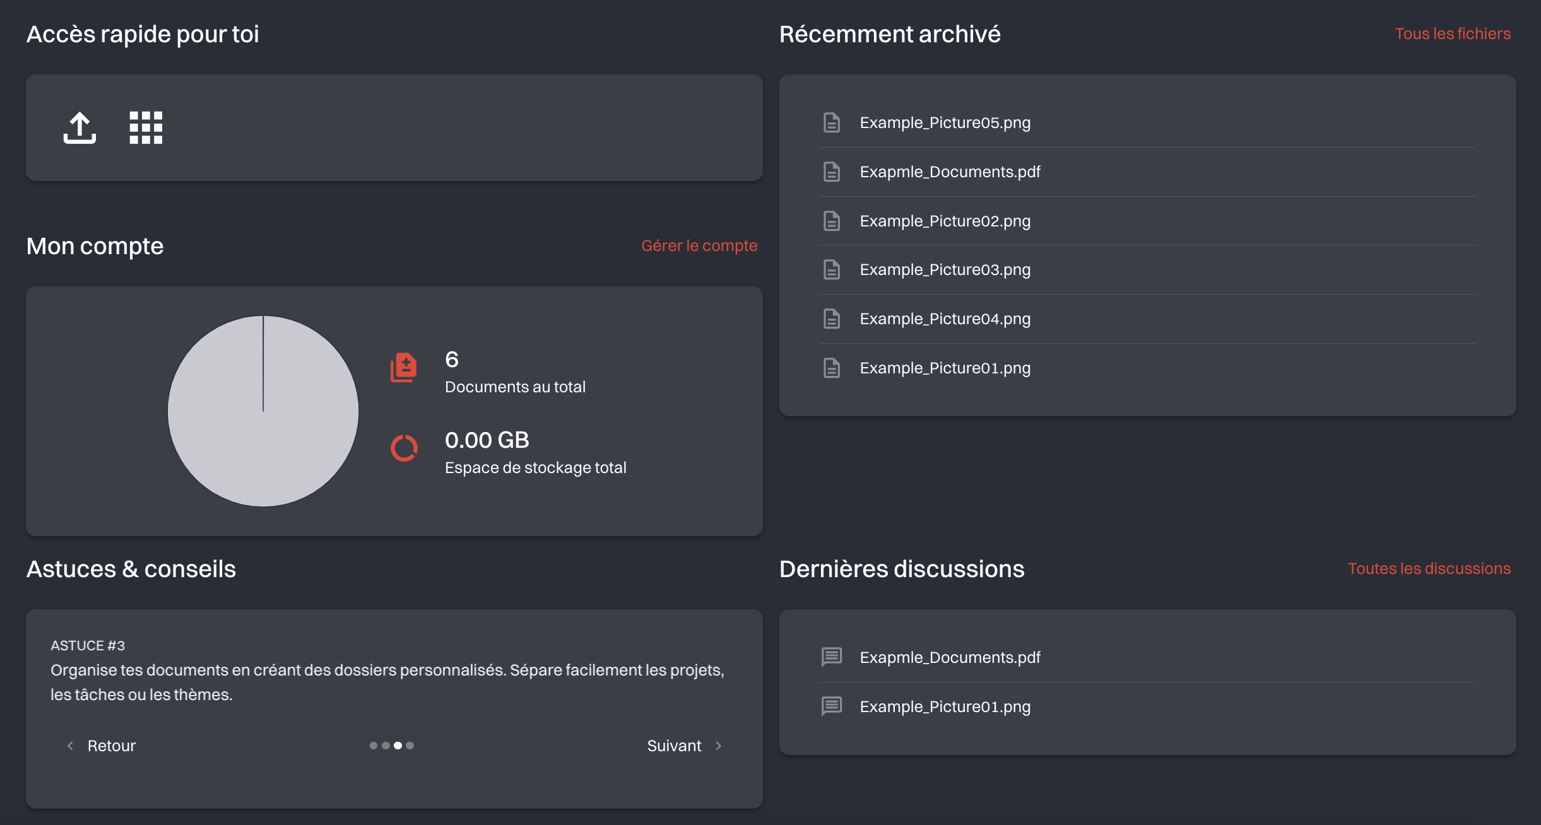Click chat icon beside Exapmle_Documents.pdf discussion
This screenshot has height=825, width=1541.
pyautogui.click(x=832, y=657)
